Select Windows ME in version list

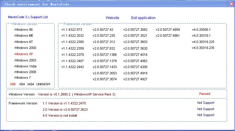click(x=24, y=36)
